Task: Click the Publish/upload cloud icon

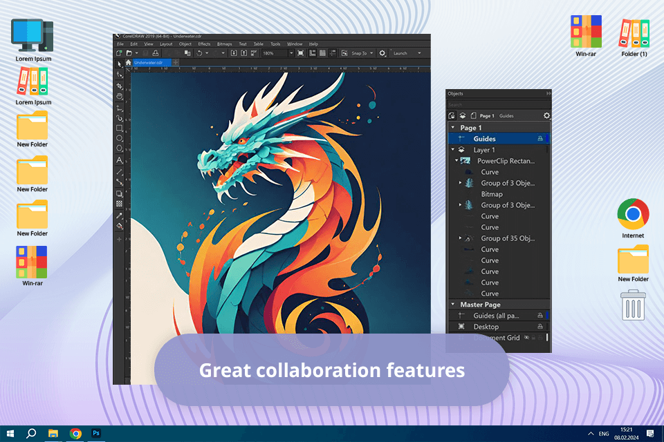Action: pyautogui.click(x=156, y=53)
